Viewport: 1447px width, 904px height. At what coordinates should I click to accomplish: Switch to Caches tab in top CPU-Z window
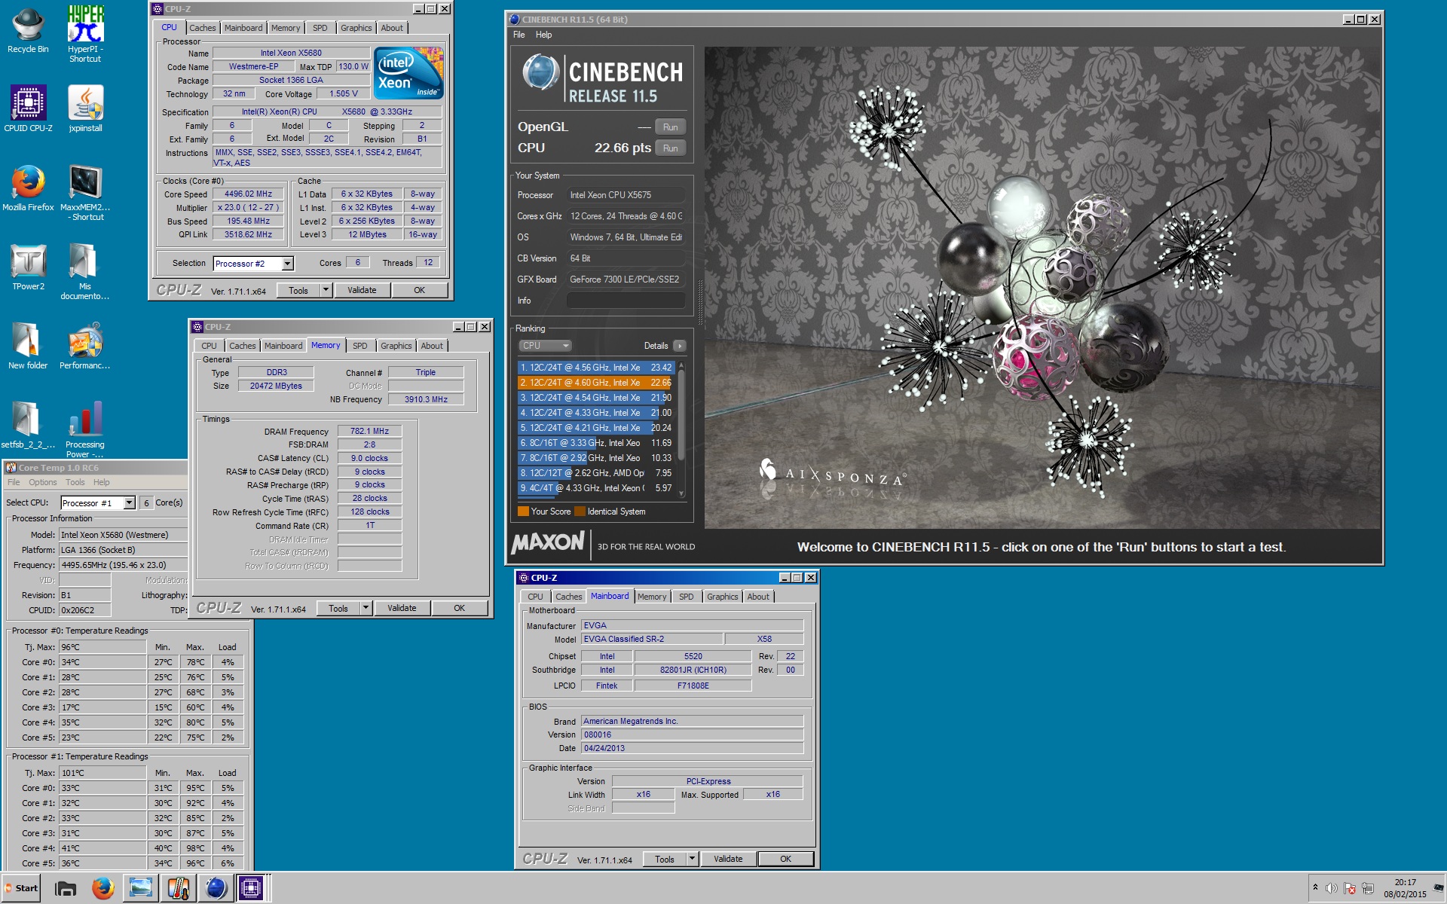point(202,28)
